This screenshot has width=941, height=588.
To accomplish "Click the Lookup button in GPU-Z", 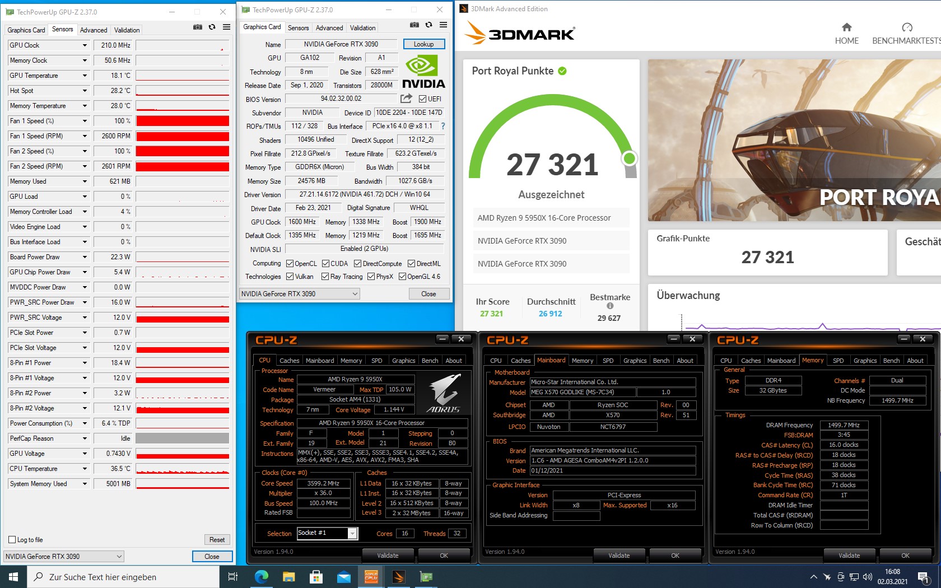I will point(424,44).
